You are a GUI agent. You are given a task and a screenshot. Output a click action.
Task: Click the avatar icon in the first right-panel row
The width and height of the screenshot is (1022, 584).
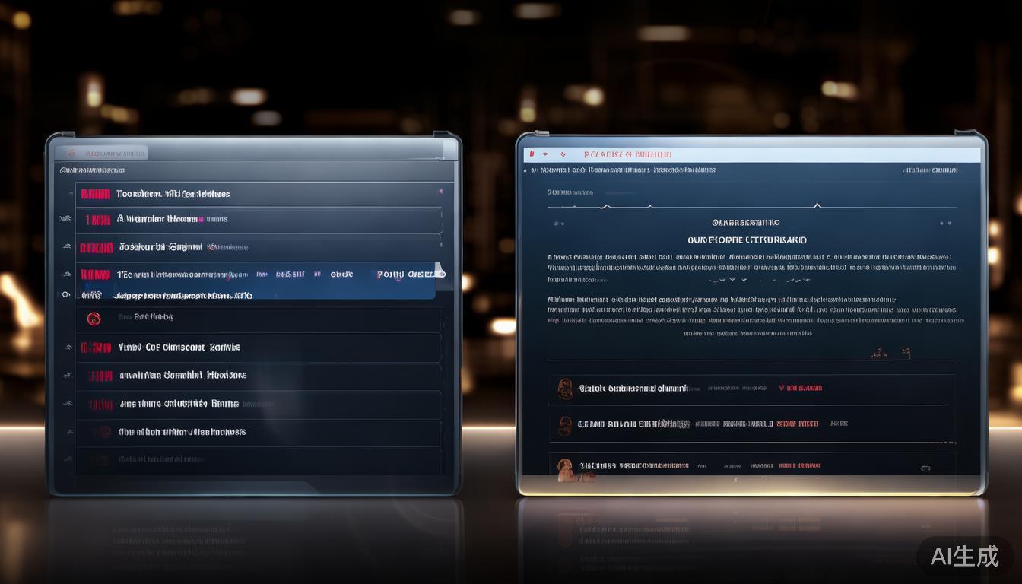click(x=565, y=389)
